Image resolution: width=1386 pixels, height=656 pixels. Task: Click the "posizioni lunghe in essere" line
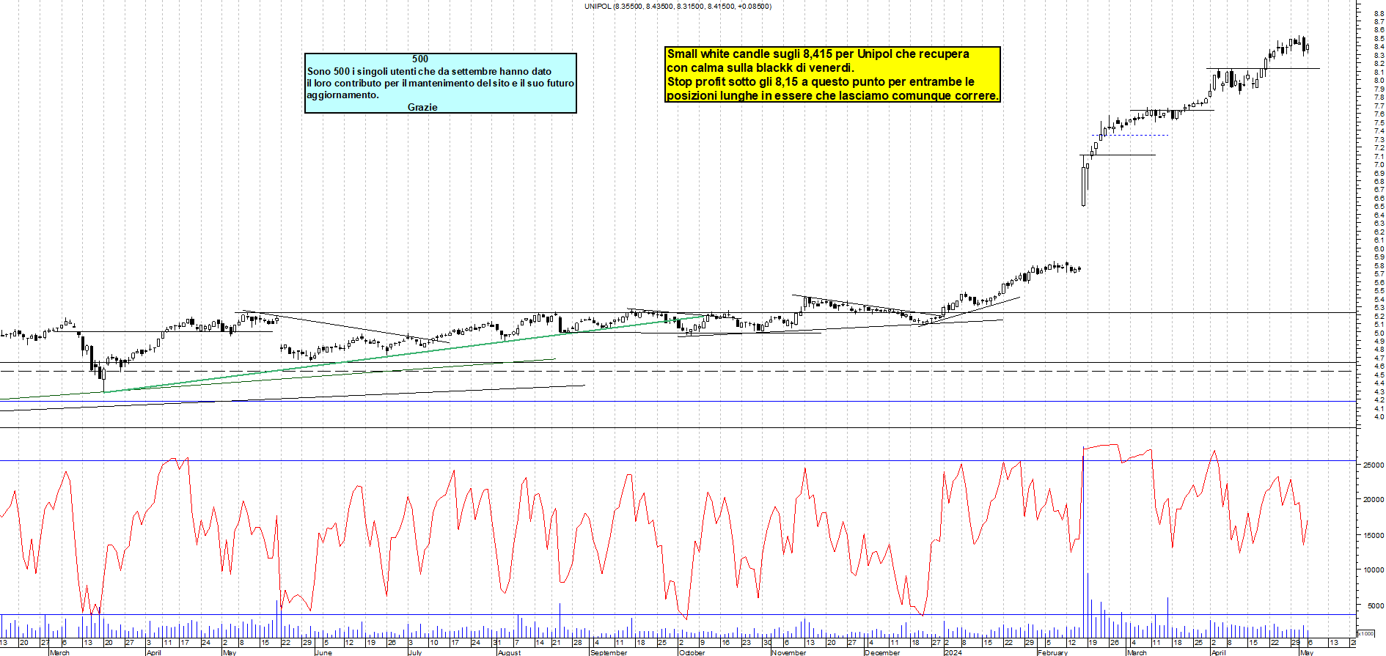832,95
